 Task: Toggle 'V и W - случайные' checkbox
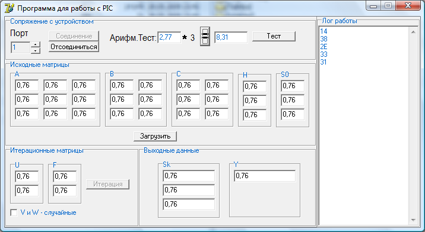(14, 212)
